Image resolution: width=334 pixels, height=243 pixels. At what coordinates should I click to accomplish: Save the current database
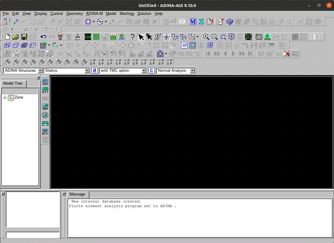pos(24,37)
